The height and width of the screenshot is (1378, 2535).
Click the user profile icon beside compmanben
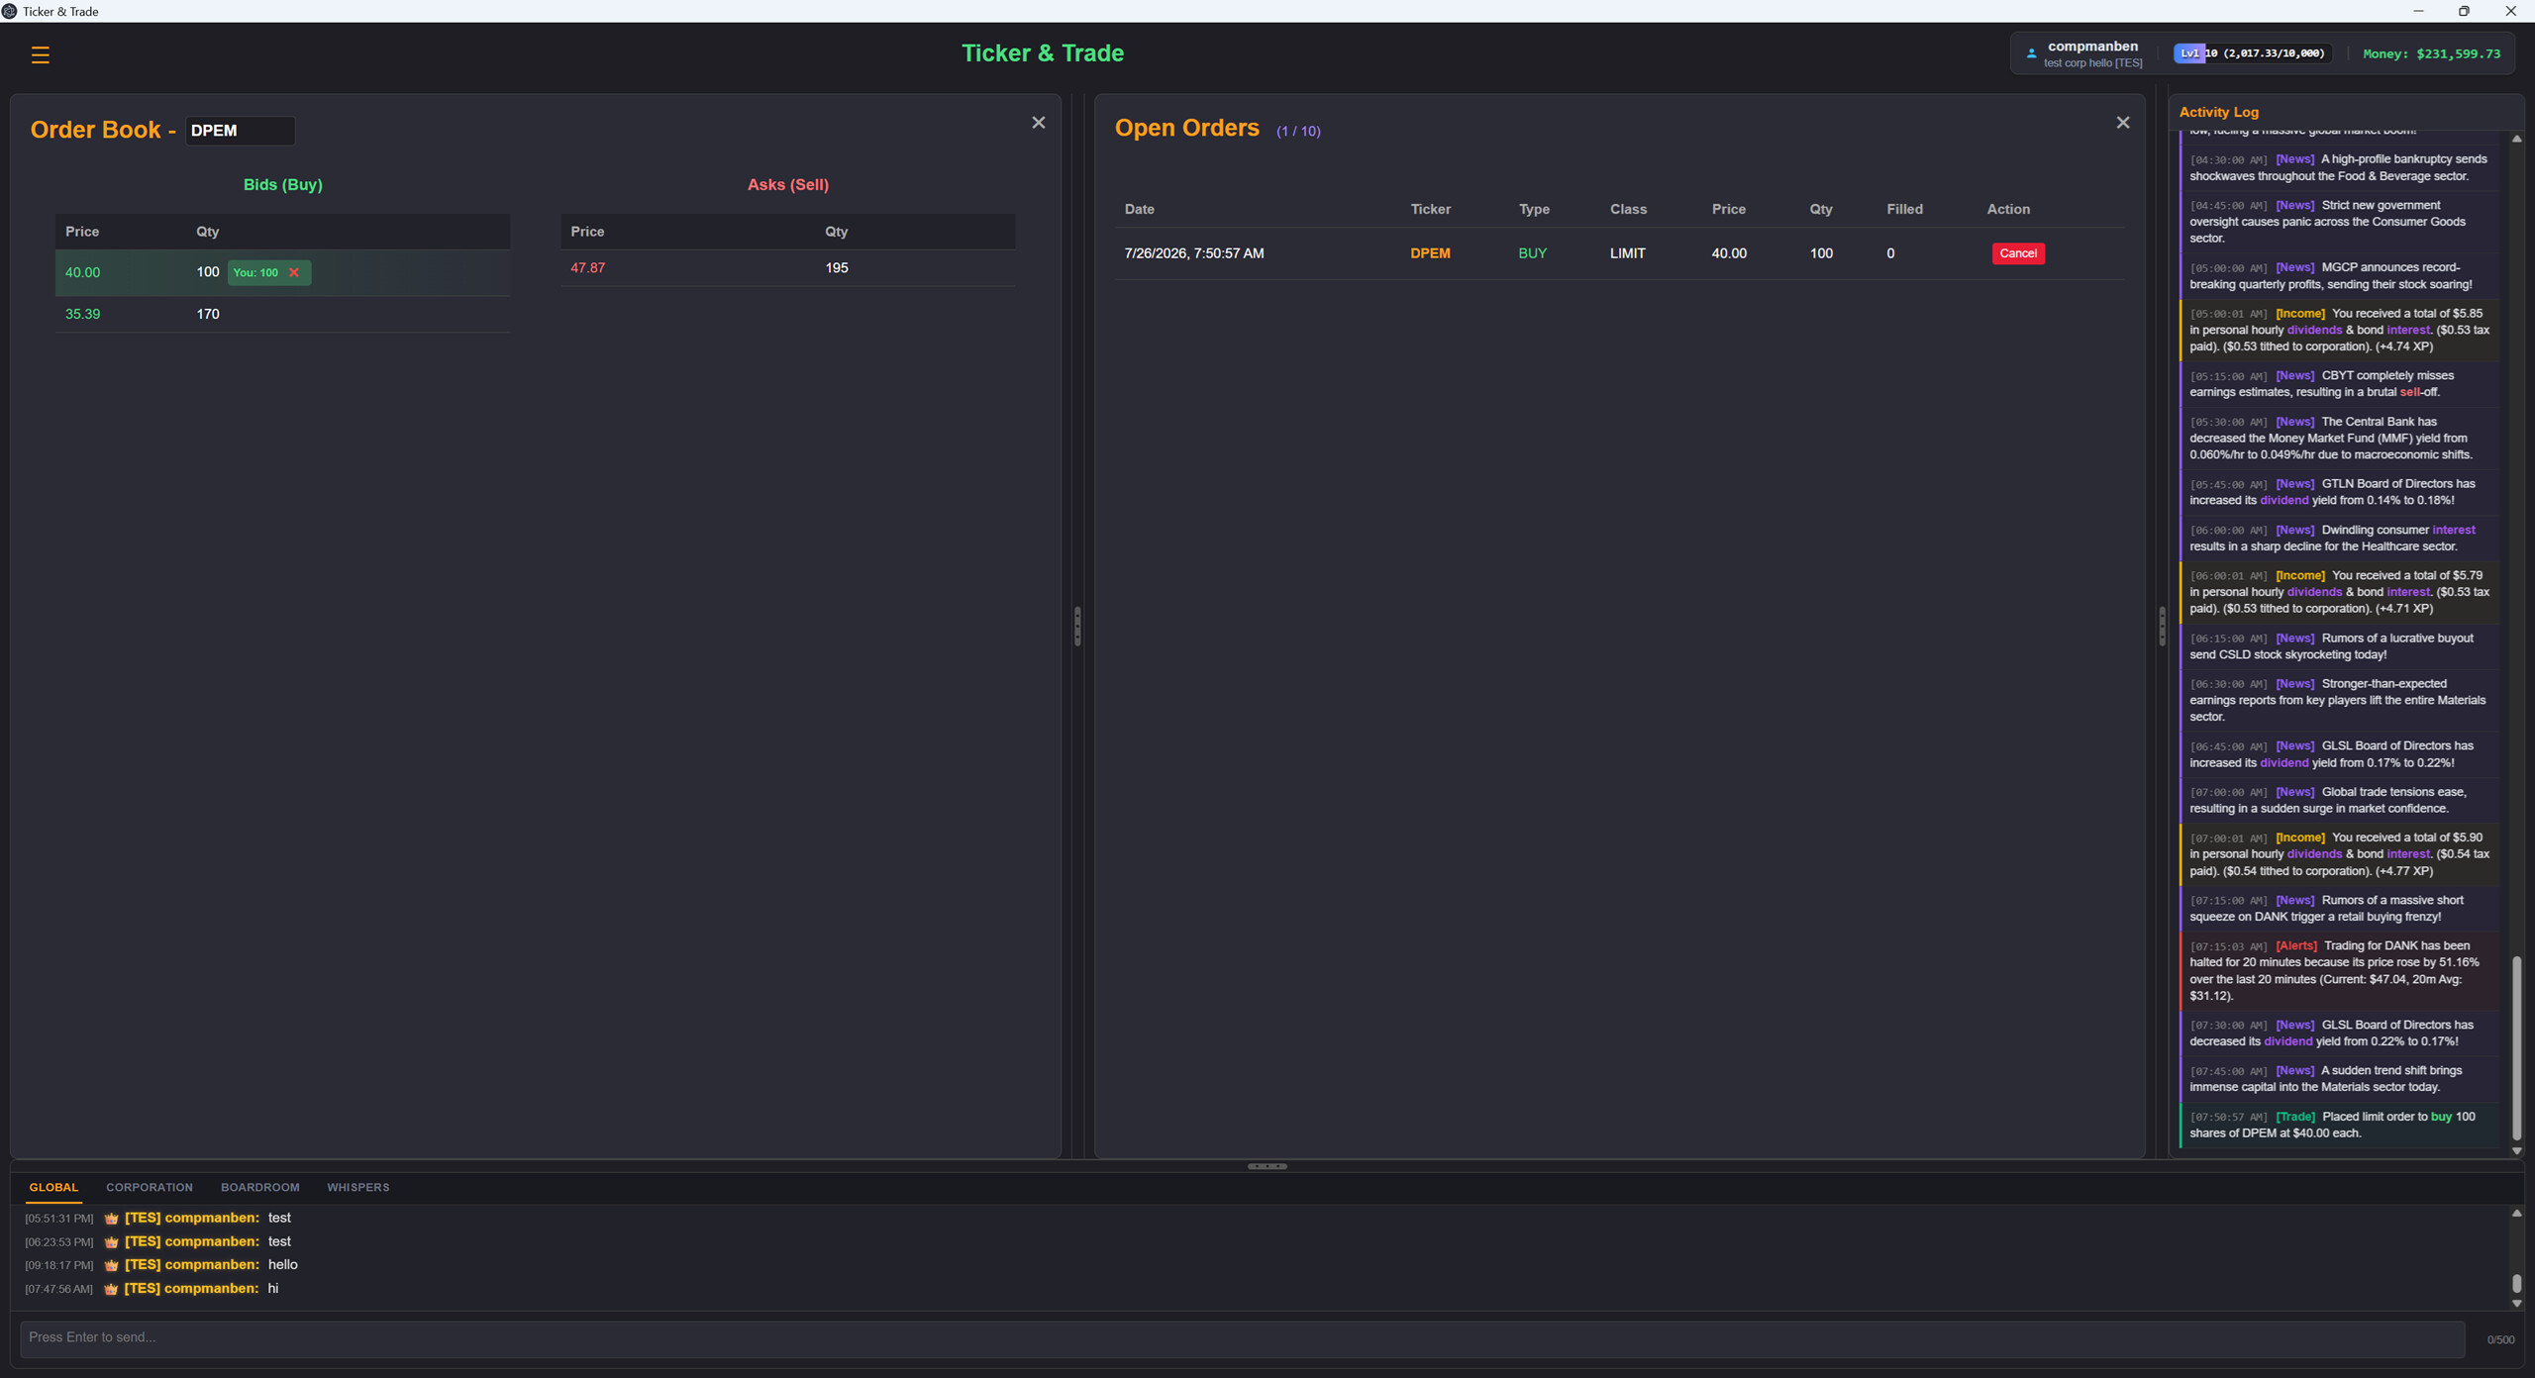(x=2031, y=53)
